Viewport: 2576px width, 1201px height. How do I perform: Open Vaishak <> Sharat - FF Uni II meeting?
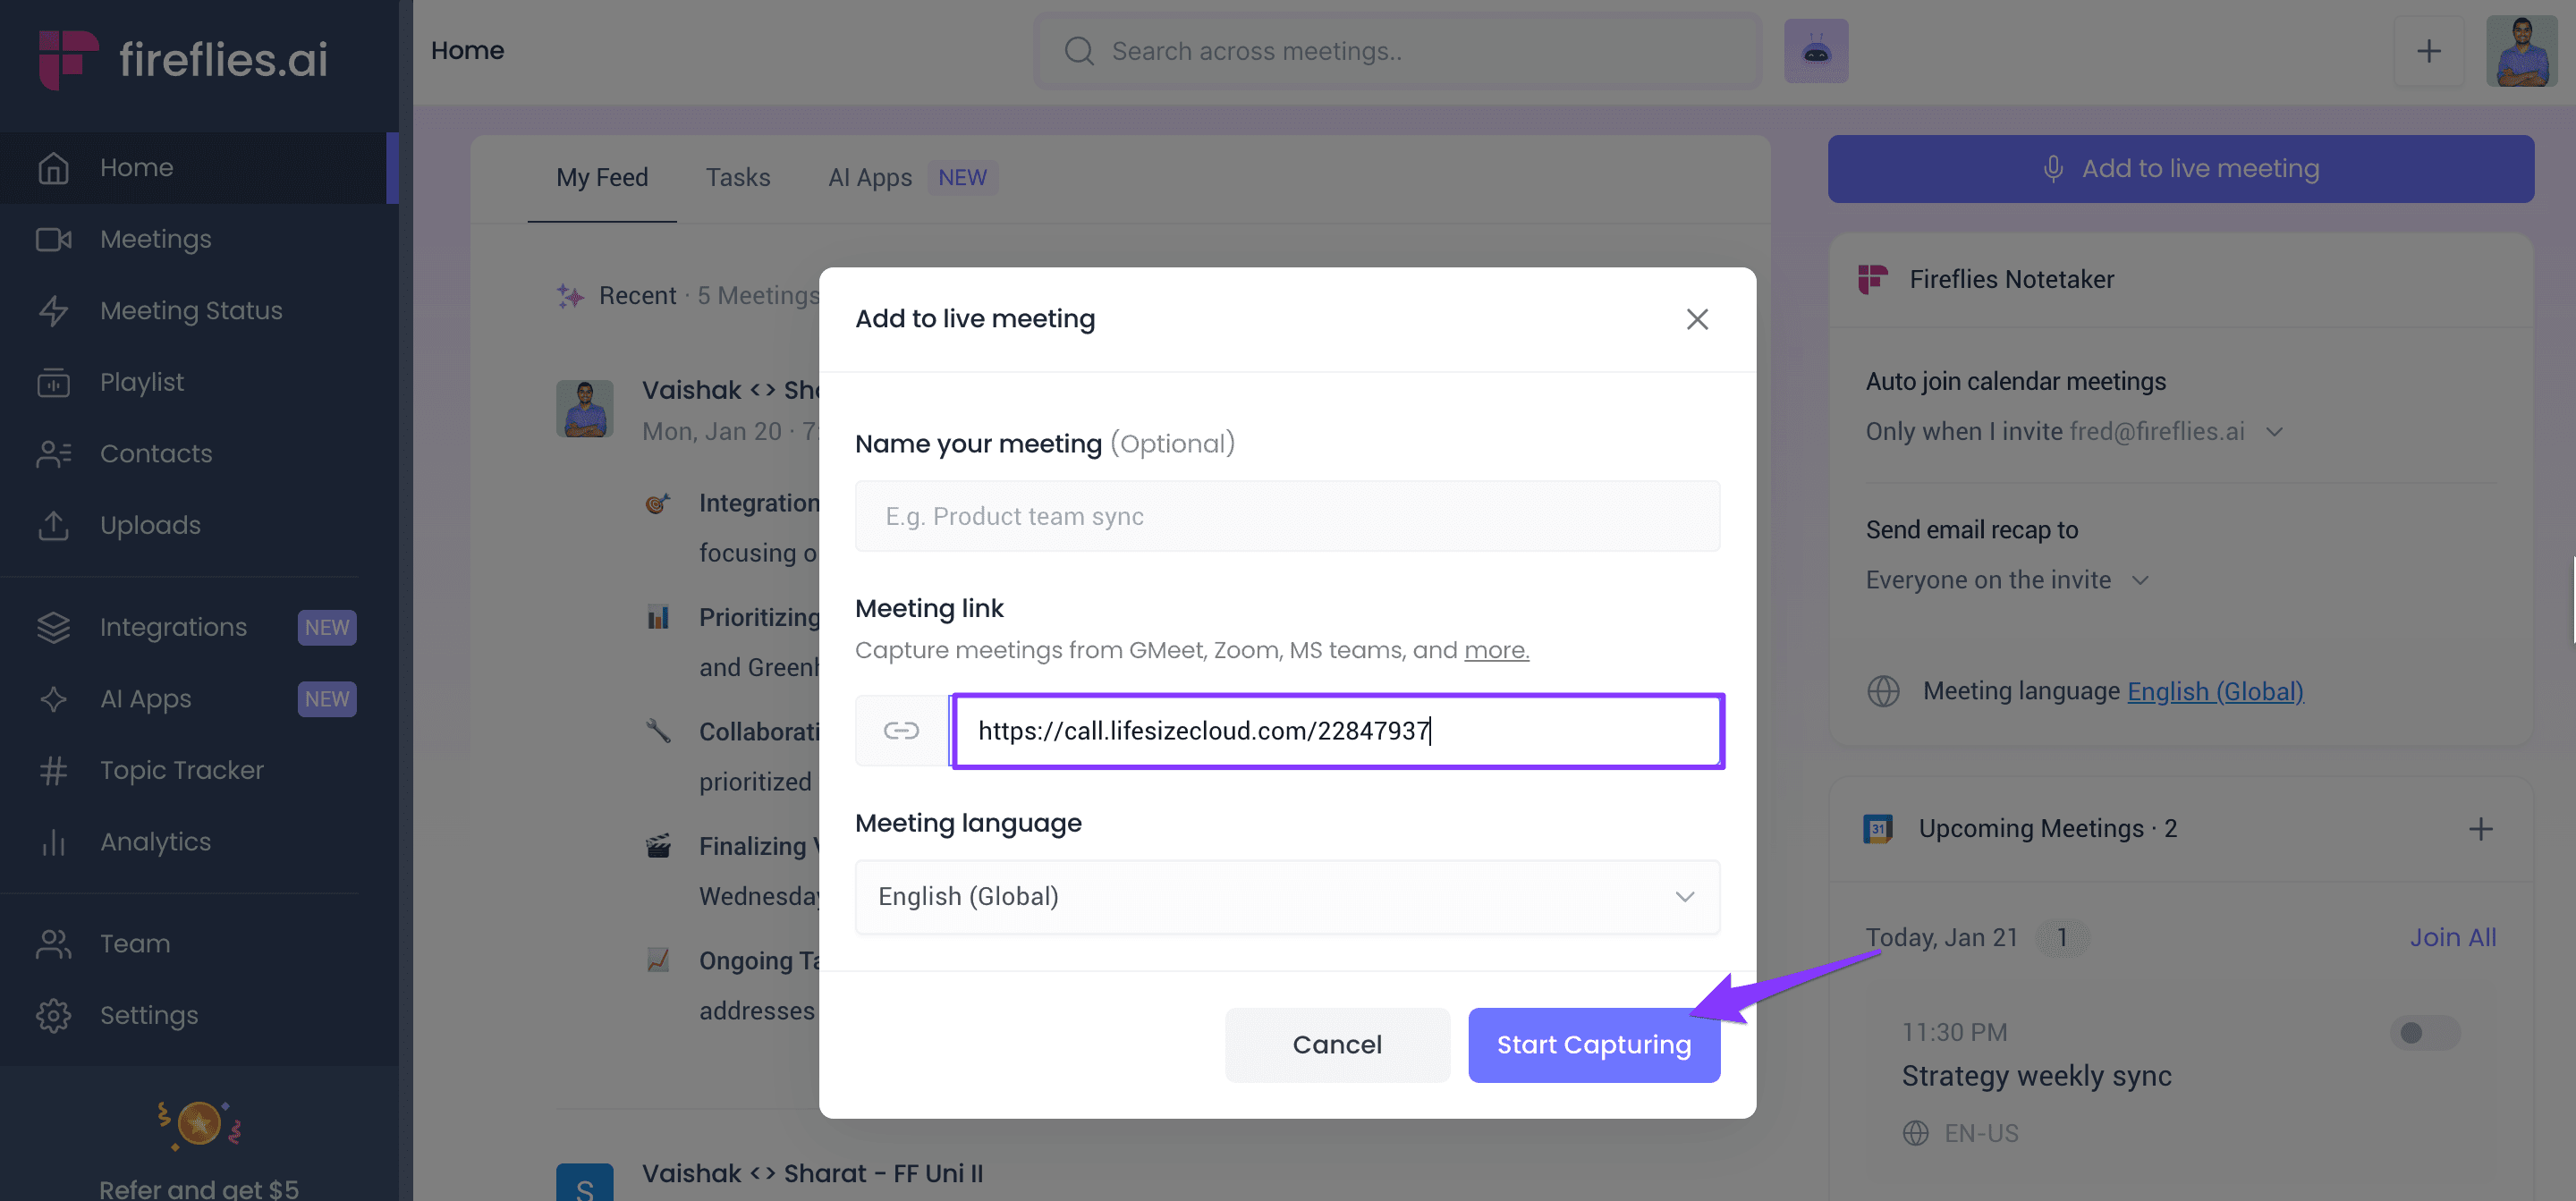coord(812,1173)
